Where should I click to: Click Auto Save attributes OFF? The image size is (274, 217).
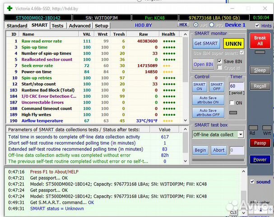point(208,113)
